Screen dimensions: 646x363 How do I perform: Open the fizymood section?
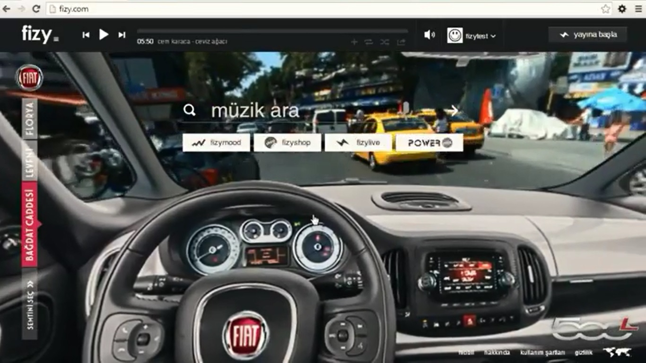(x=216, y=143)
